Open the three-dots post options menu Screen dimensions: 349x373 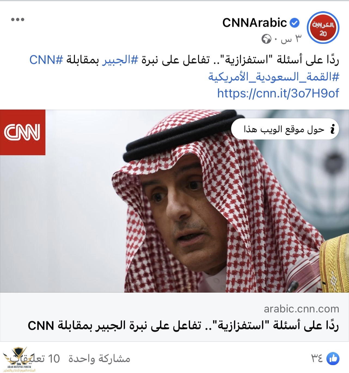[x=18, y=19]
